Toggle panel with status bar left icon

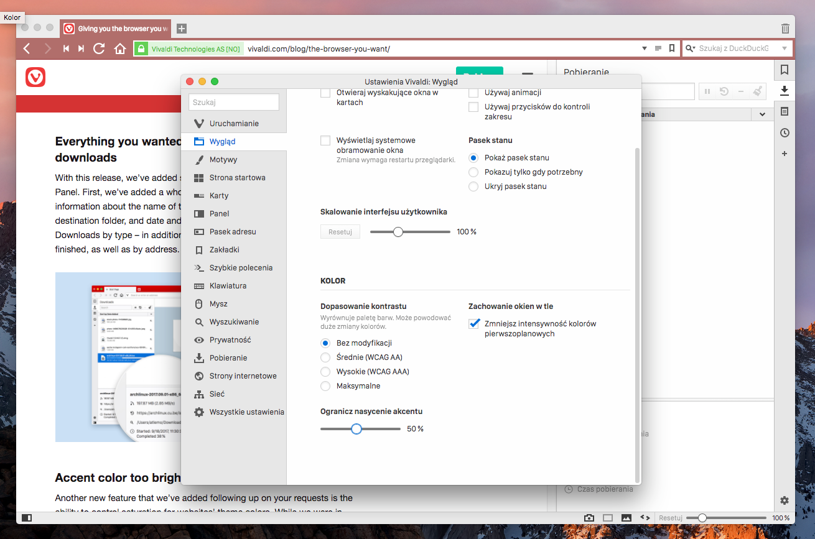(27, 518)
